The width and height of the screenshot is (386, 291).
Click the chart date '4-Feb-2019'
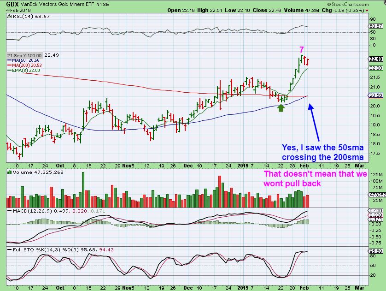tap(18, 10)
